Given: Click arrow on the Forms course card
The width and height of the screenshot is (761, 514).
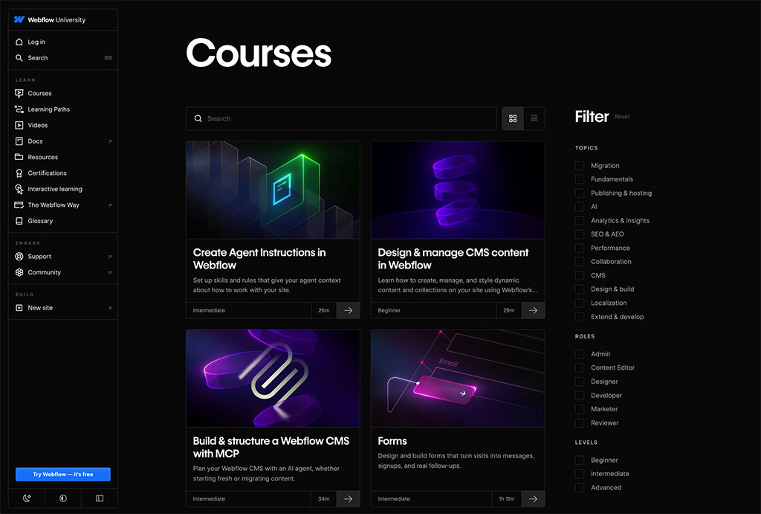Looking at the screenshot, I should pos(533,499).
